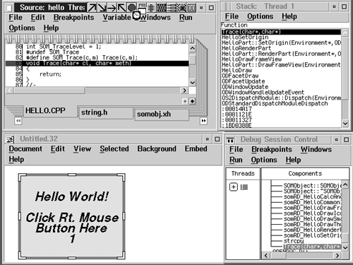The width and height of the screenshot is (353, 265).
Task: Click the small black arrow button below source code
Action: (x=192, y=101)
